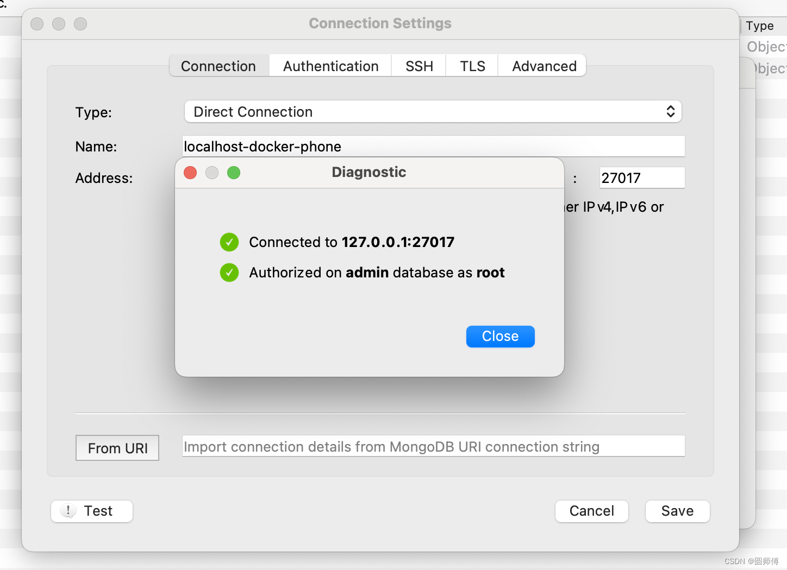The width and height of the screenshot is (787, 570).
Task: Open the SSH tab
Action: pyautogui.click(x=419, y=66)
